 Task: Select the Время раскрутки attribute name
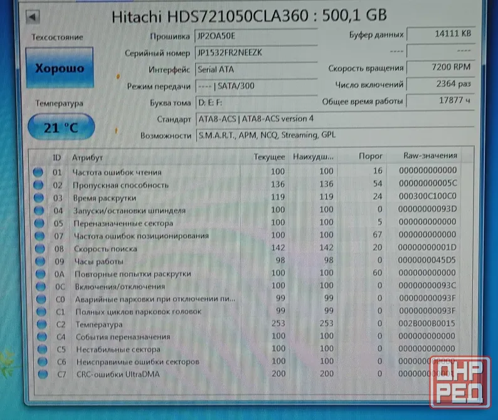(x=105, y=198)
